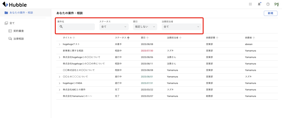The width and height of the screenshot is (282, 118).
Task: Sort by タイトル column arrow
Action: click(74, 38)
